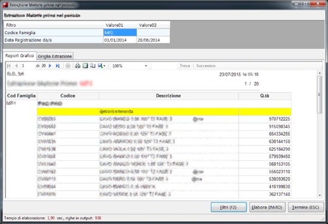The image size is (328, 224).
Task: Click the Filtri (F2) button
Action: 228,207
